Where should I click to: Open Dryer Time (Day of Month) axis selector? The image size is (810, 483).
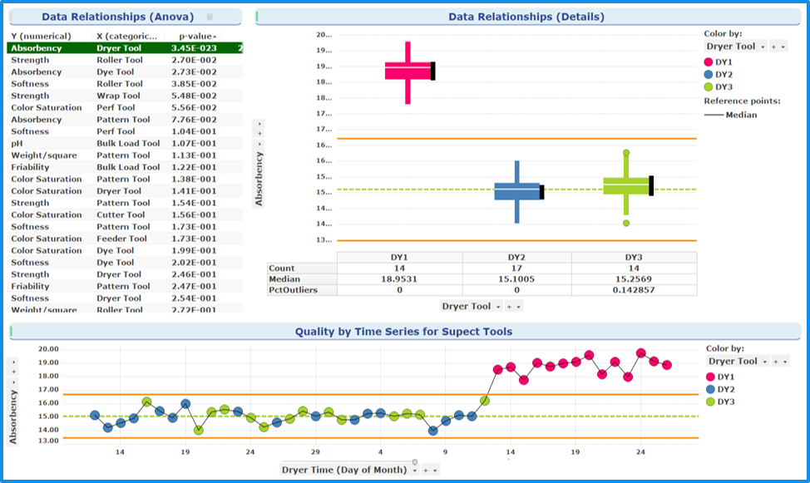[348, 470]
